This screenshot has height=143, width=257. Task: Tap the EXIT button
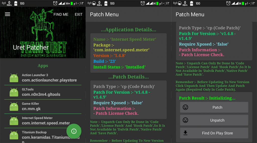coord(79,14)
